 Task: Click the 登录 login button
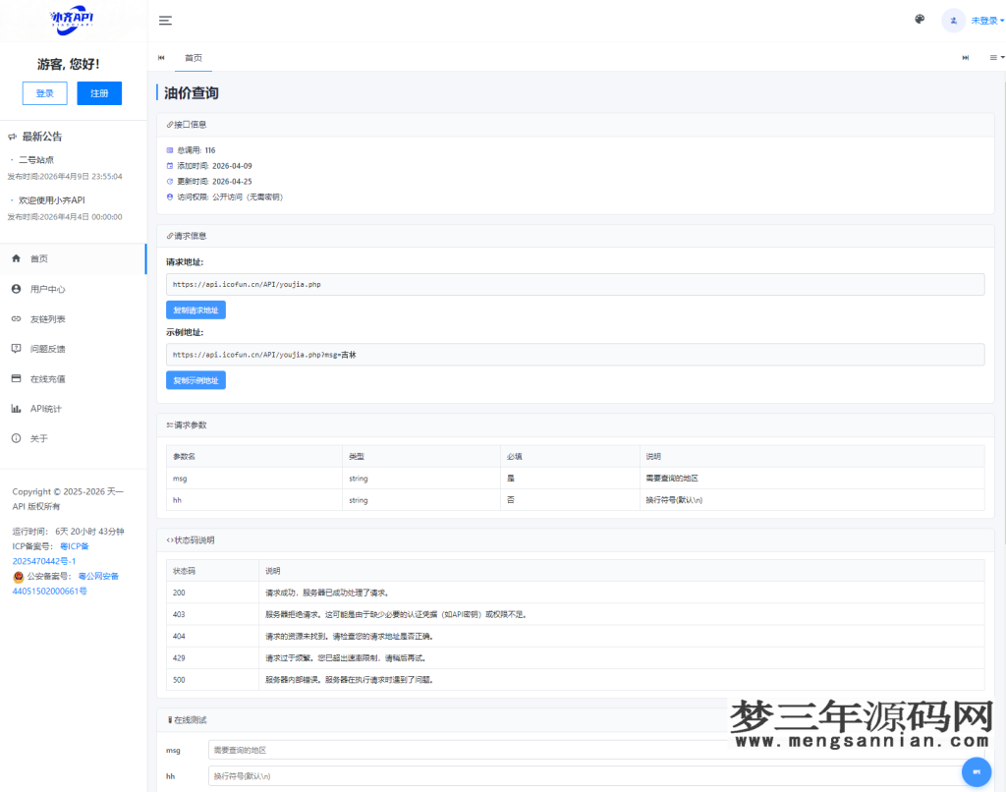click(44, 92)
